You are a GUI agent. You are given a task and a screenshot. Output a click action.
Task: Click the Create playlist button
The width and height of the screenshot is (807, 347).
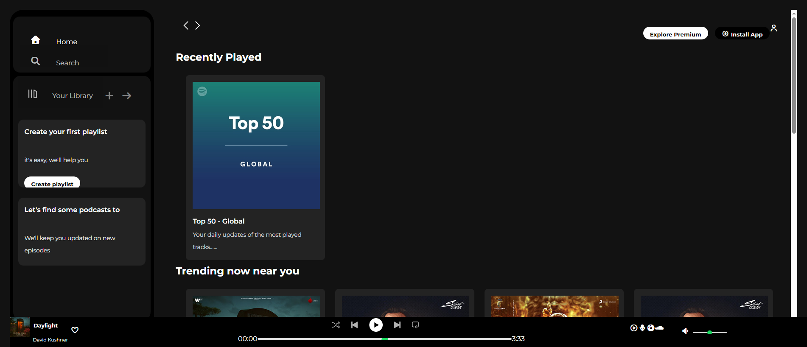[x=52, y=182]
